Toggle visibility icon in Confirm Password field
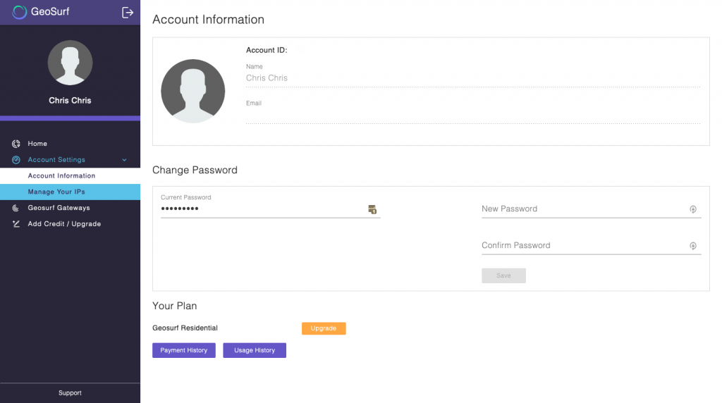Image resolution: width=722 pixels, height=403 pixels. coord(693,246)
